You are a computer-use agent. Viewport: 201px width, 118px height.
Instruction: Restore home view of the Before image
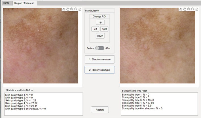pyautogui.click(x=80, y=9)
